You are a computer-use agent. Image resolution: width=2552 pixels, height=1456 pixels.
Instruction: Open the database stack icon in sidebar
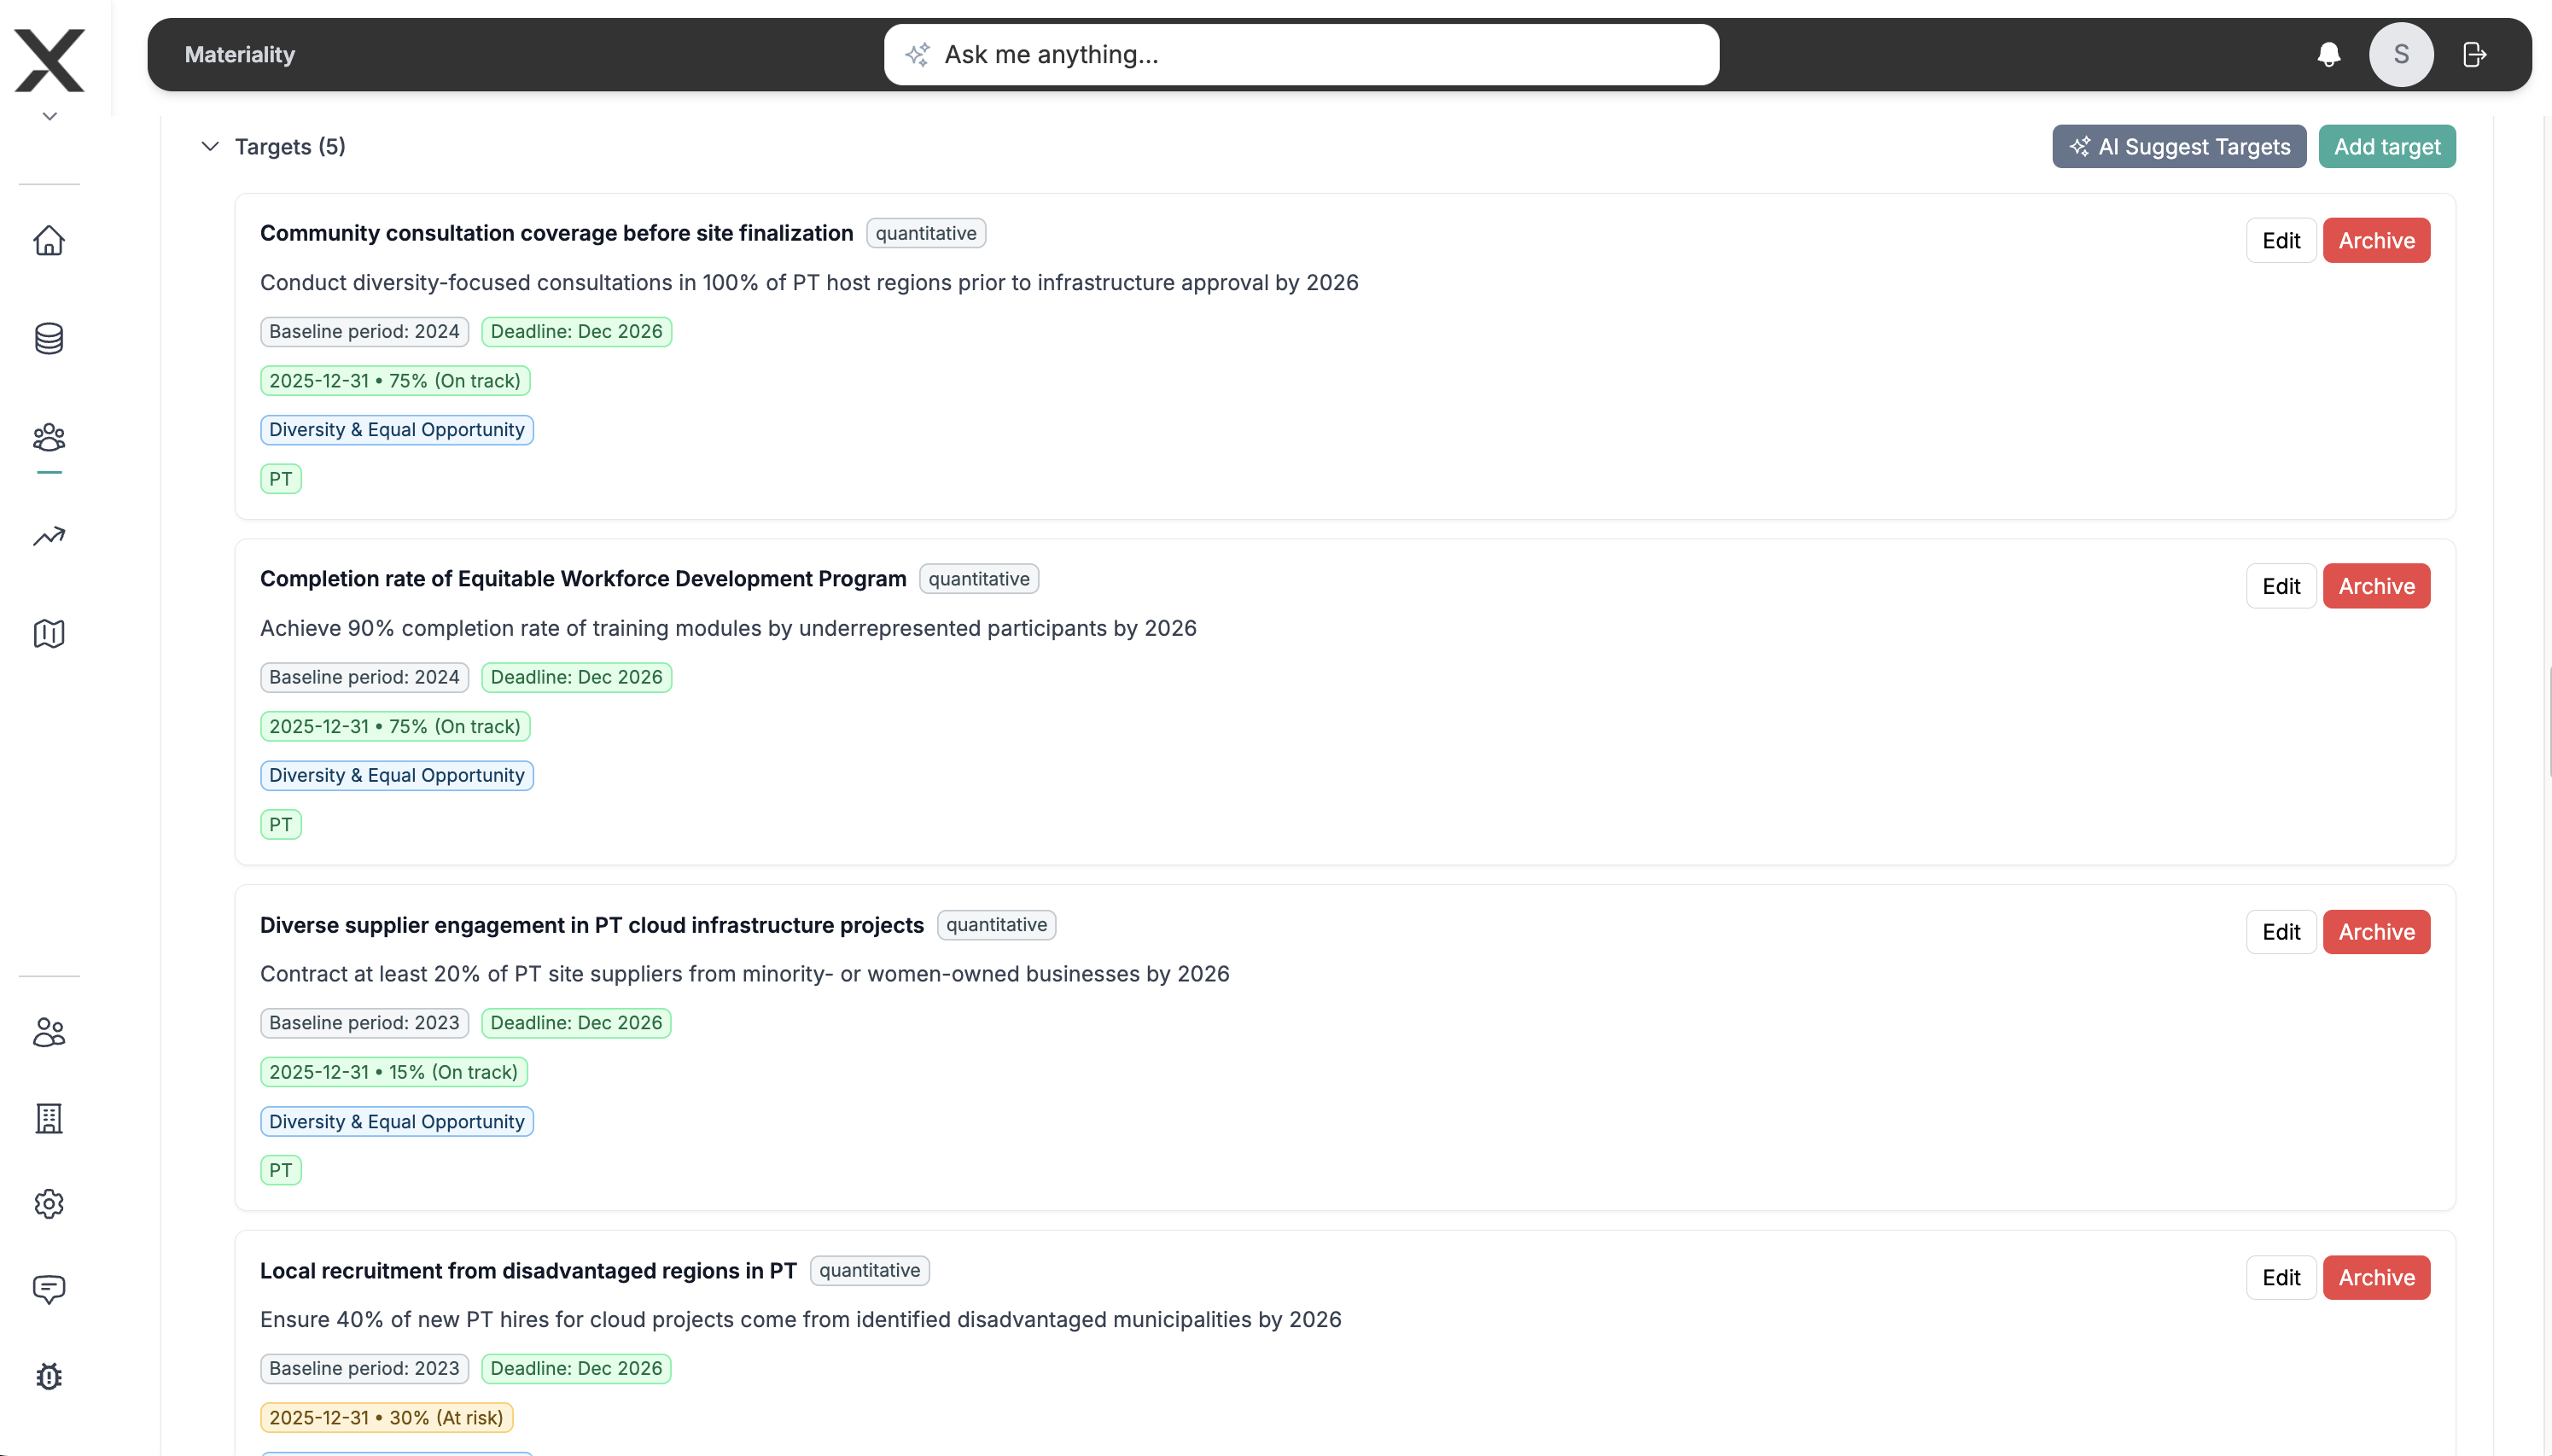[x=49, y=339]
